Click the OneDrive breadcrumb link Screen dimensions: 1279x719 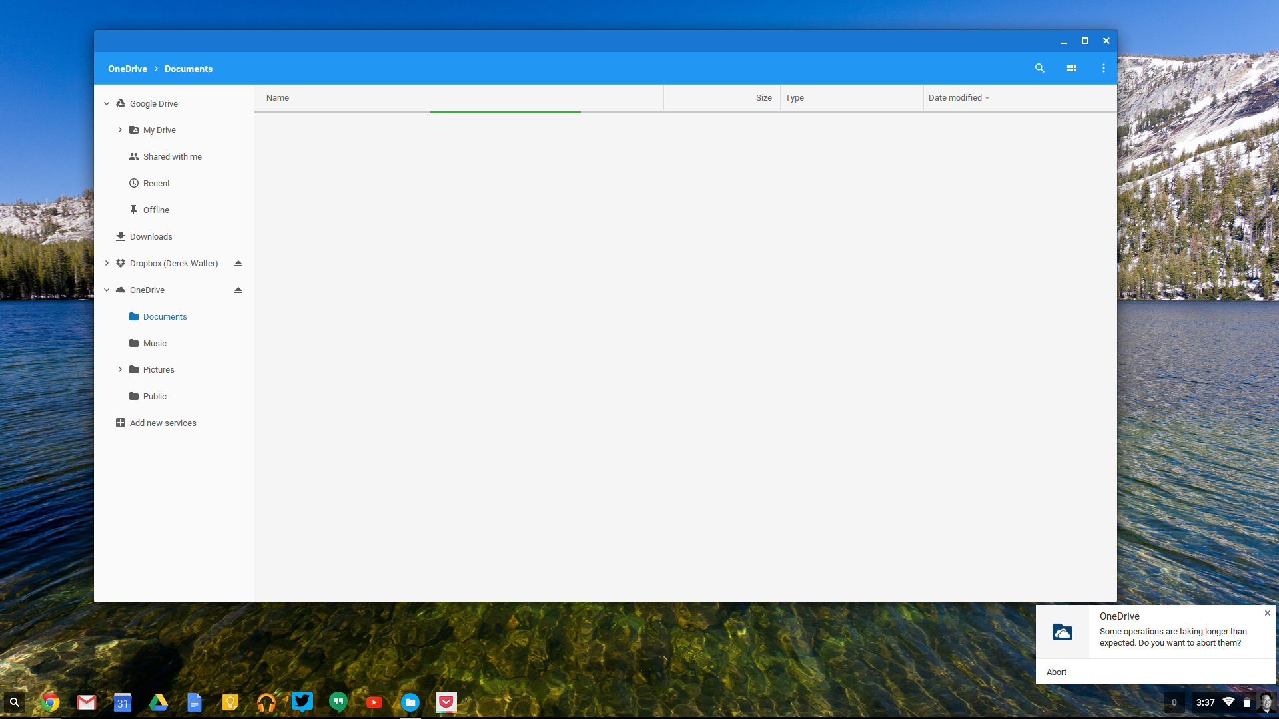click(x=127, y=69)
